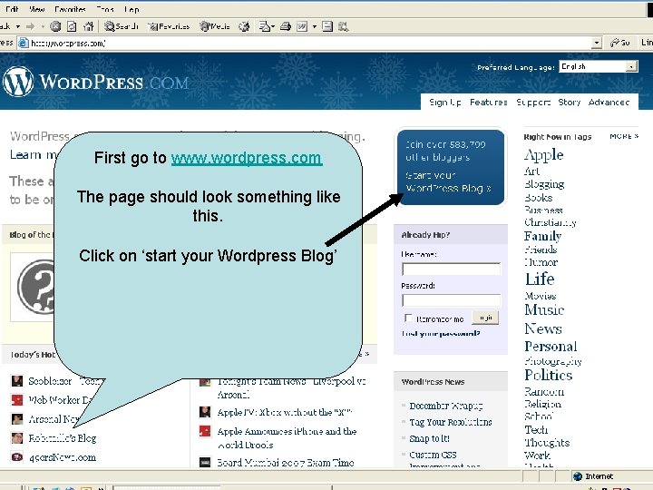653x490 pixels.
Task: Click the Login button
Action: coord(485,318)
